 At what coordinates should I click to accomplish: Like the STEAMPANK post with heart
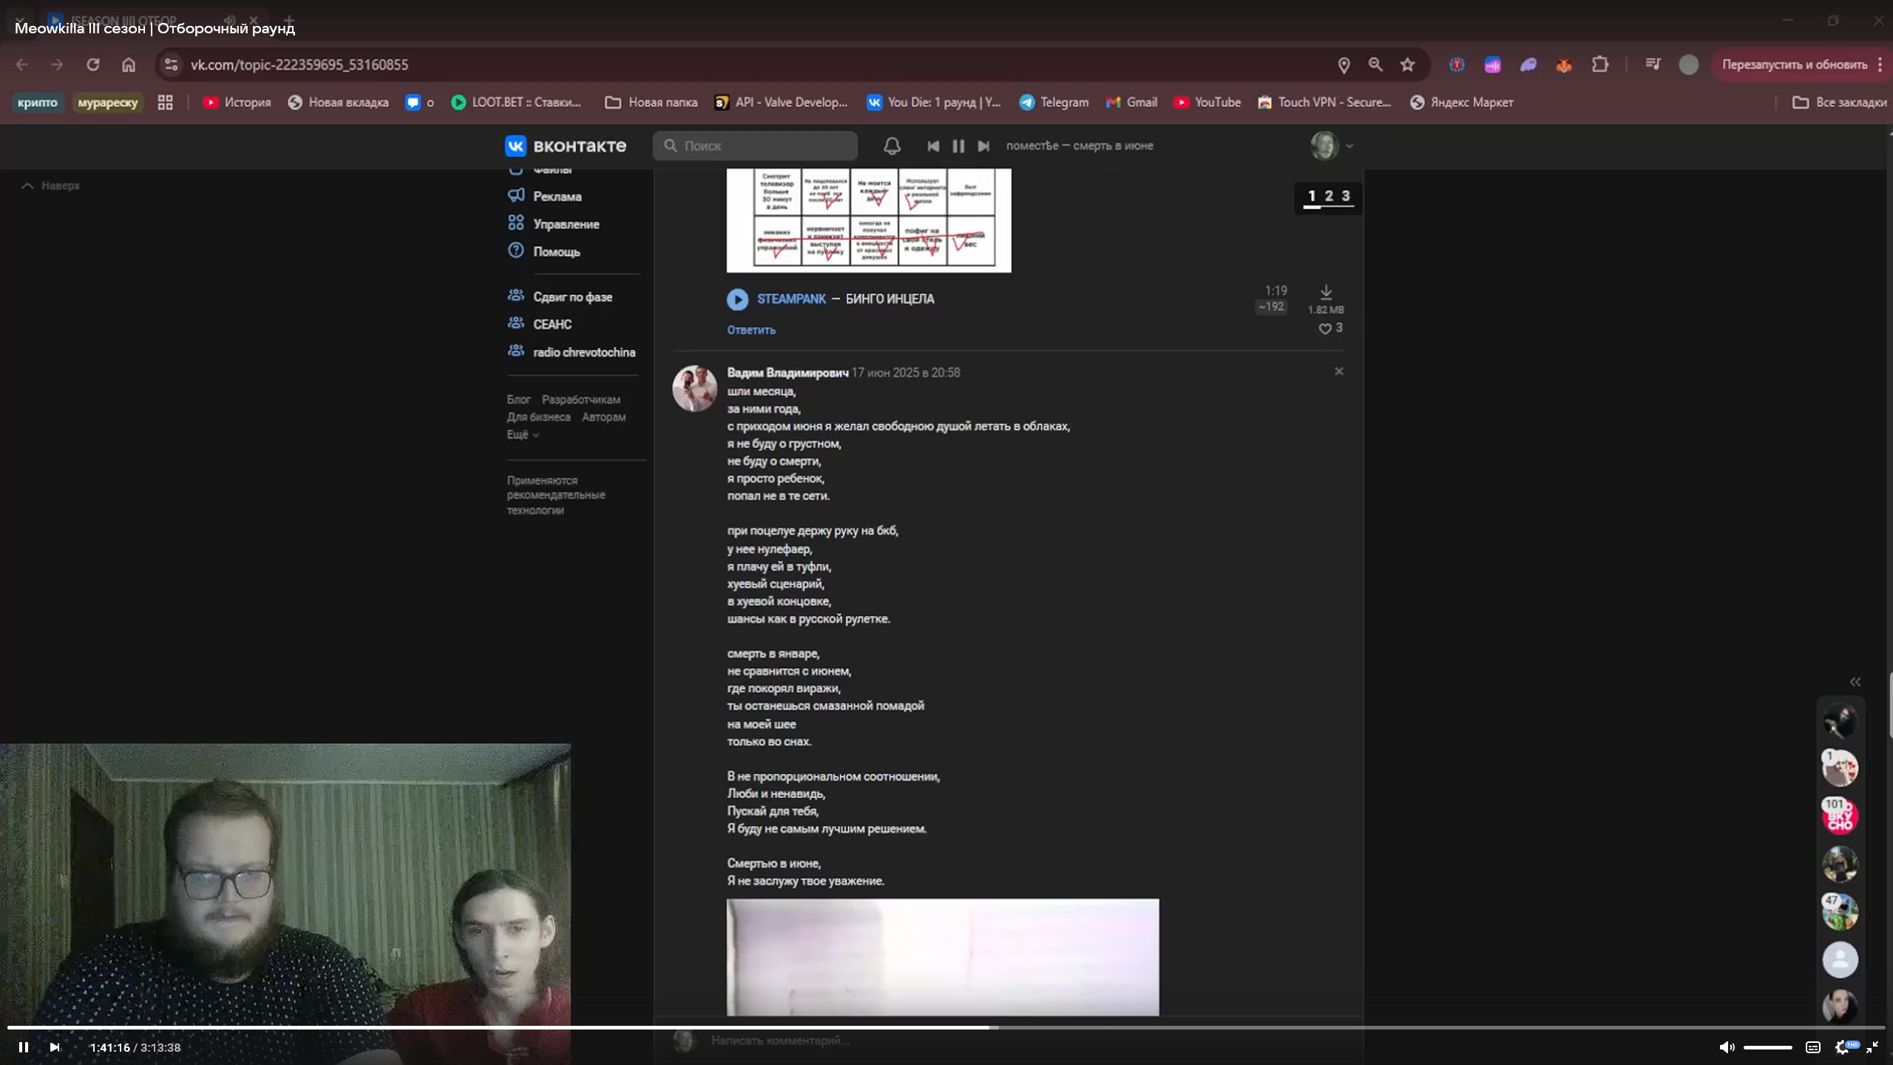[x=1325, y=328]
